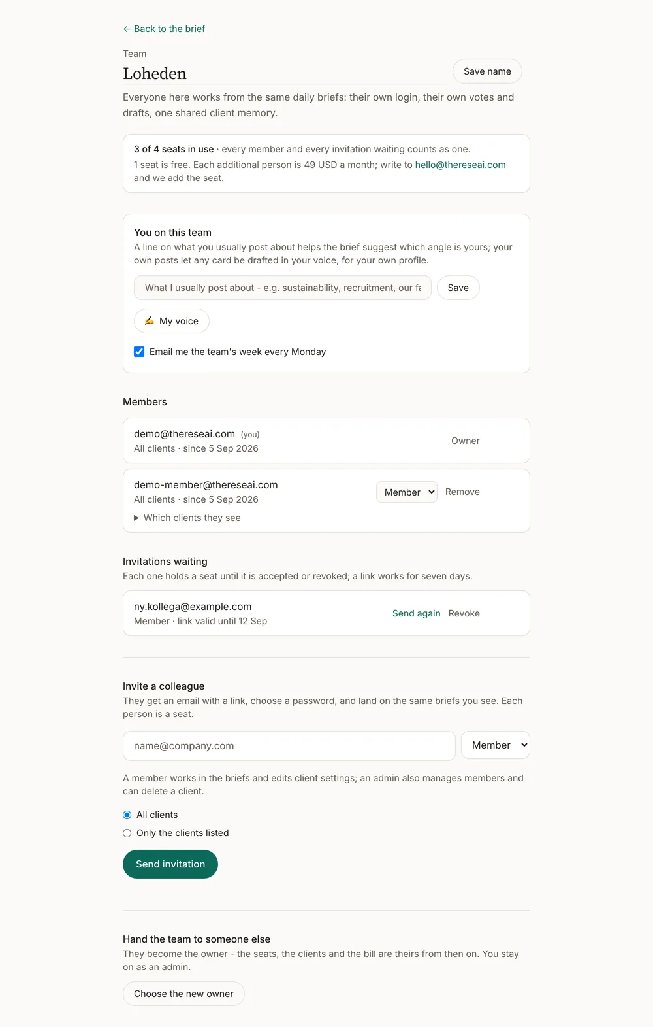Revoke the ny.kollega@example.com invitation
The image size is (653, 1027).
464,613
